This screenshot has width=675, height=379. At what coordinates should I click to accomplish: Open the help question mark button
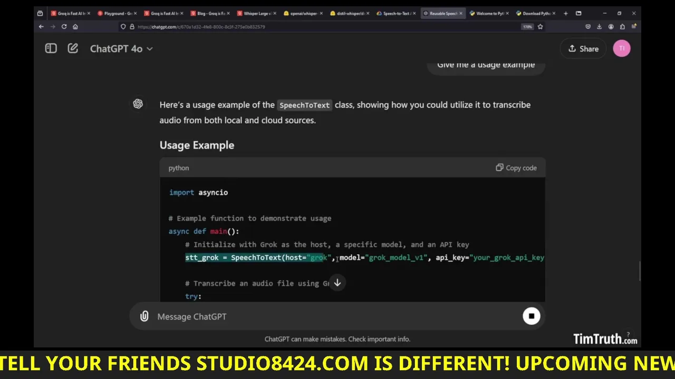(x=628, y=335)
